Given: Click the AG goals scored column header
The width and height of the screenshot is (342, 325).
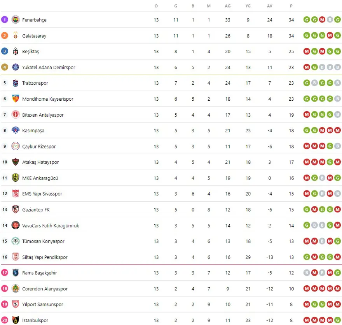Looking at the screenshot, I should coord(227,6).
